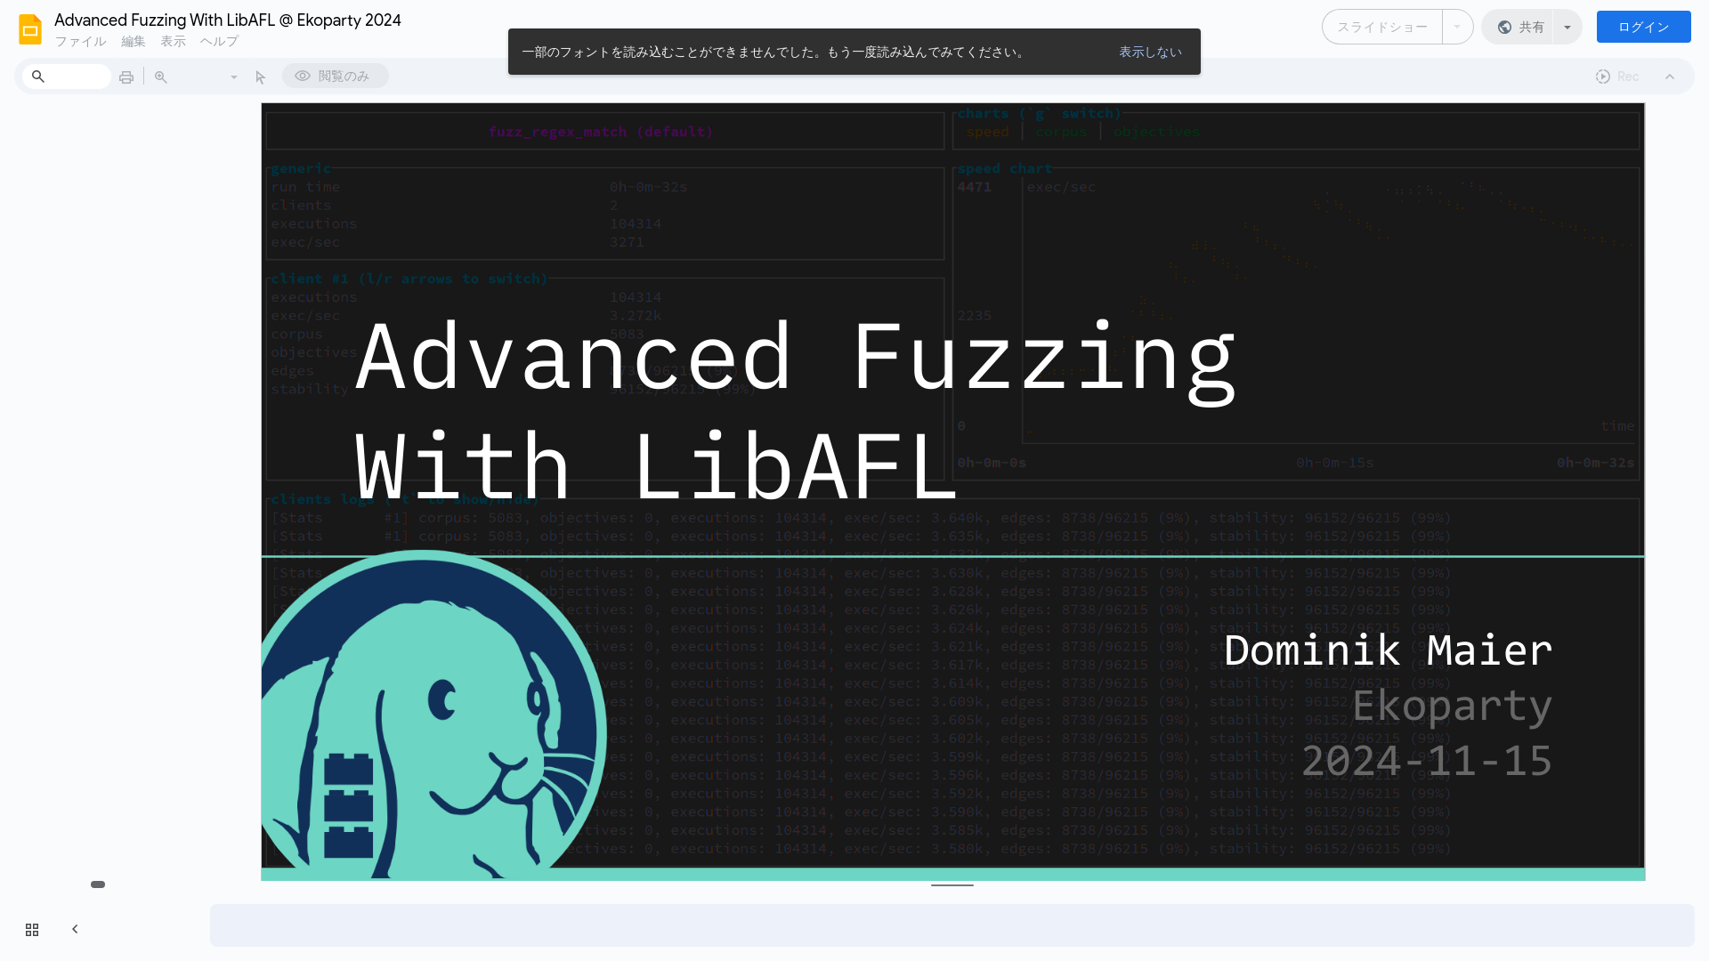Click the 2024-11-15 date text on slide
This screenshot has height=961, width=1709.
click(x=1427, y=761)
